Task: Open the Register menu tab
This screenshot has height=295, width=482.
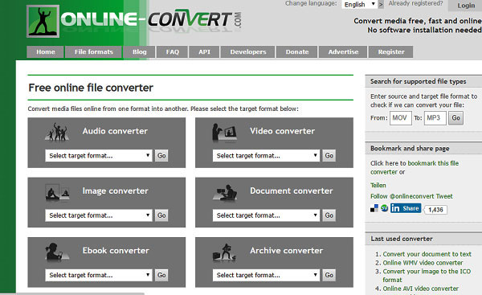Action: 391,52
